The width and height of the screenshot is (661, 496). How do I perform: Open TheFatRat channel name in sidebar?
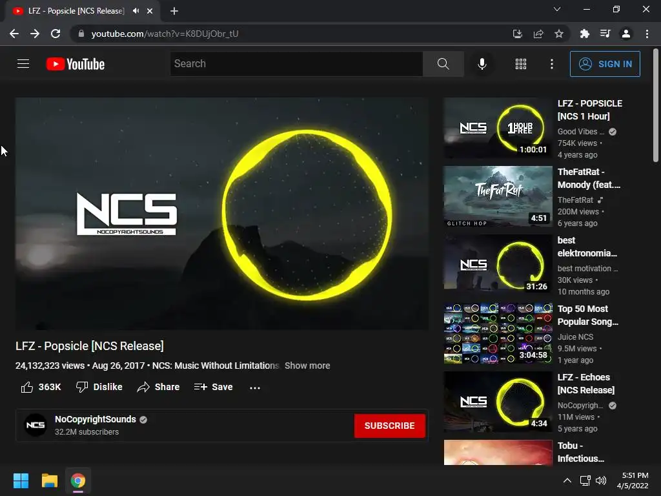[x=575, y=200]
